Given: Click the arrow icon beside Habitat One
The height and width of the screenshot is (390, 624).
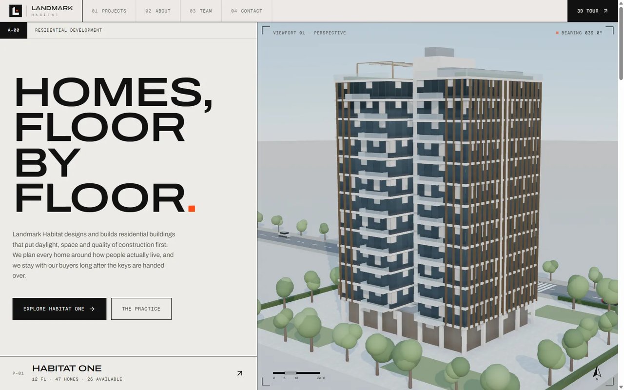Looking at the screenshot, I should click(x=239, y=373).
